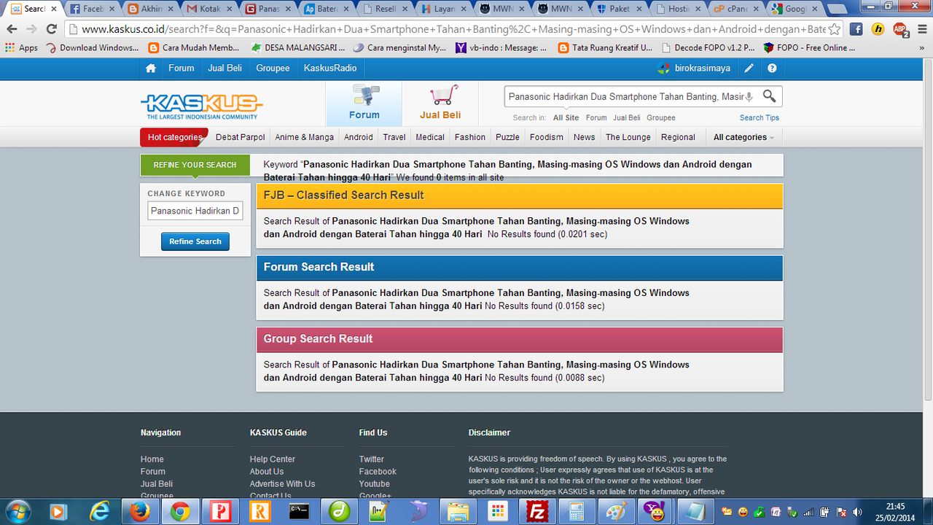Open Forum in the top navbar

click(x=181, y=68)
